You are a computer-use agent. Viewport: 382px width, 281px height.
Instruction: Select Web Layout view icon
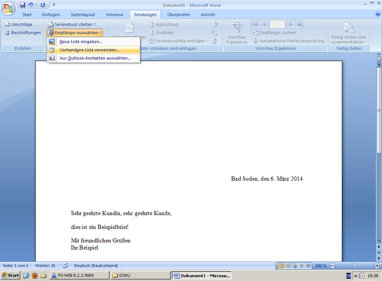[x=295, y=266]
